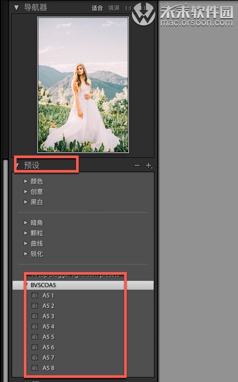The image size is (238, 382).
Task: Expand the 颜色 preset group
Action: [26, 181]
